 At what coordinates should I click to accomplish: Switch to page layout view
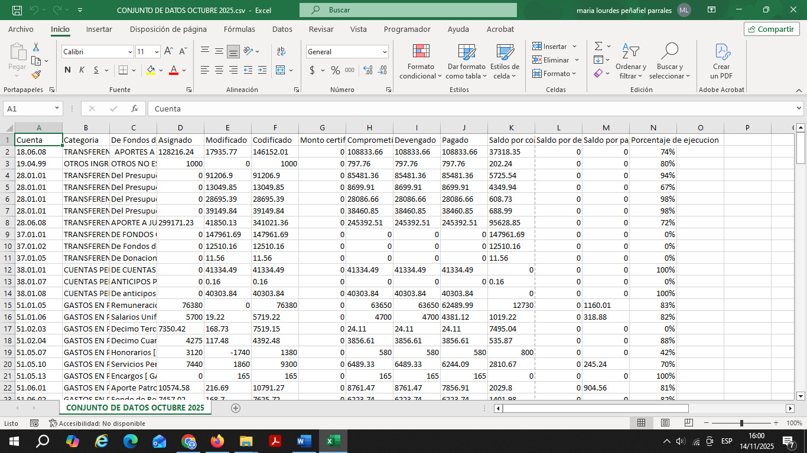click(665, 423)
